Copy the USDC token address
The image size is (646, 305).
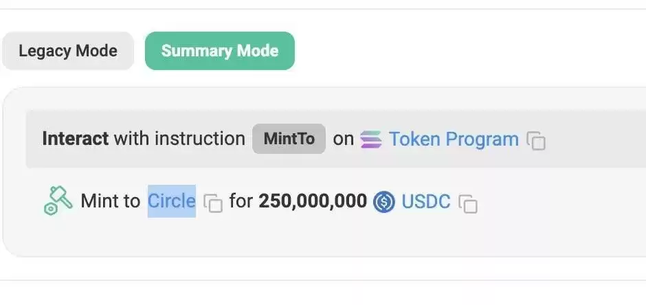(468, 203)
